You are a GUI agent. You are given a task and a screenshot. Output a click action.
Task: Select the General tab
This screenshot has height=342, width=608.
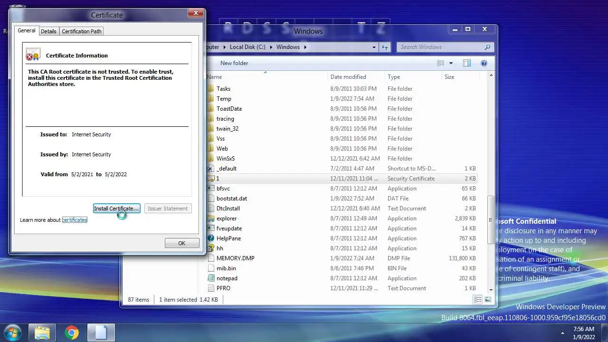pyautogui.click(x=27, y=30)
